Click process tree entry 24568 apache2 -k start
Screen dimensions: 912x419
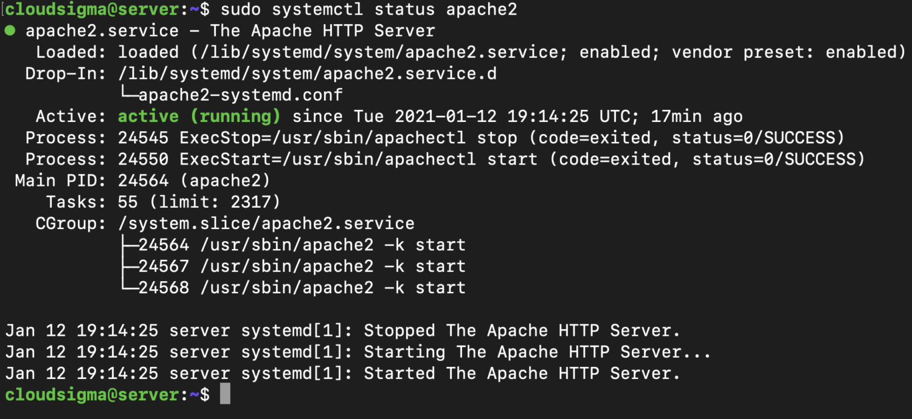coord(302,287)
